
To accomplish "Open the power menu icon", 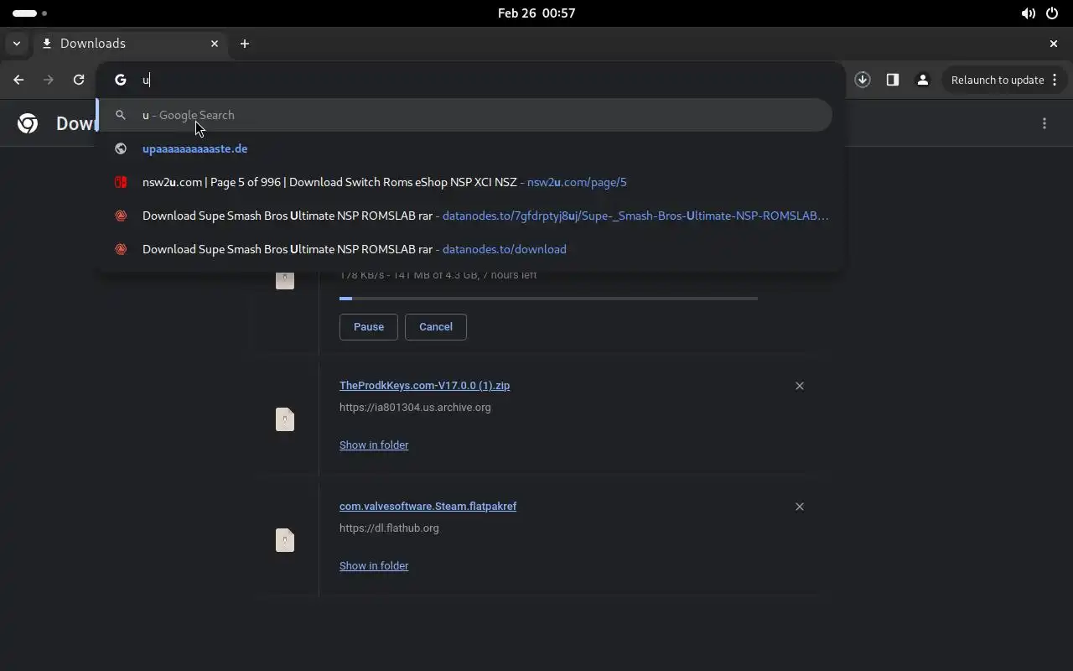I will 1052,13.
